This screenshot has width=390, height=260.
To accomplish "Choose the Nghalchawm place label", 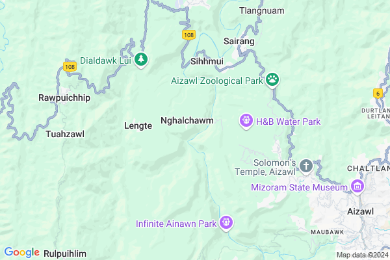I will coord(187,121).
